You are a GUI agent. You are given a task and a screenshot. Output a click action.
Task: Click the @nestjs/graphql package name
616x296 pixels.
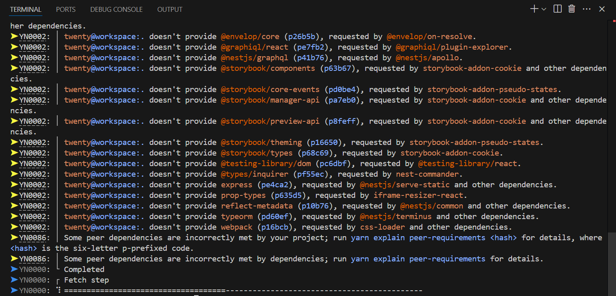click(x=254, y=57)
